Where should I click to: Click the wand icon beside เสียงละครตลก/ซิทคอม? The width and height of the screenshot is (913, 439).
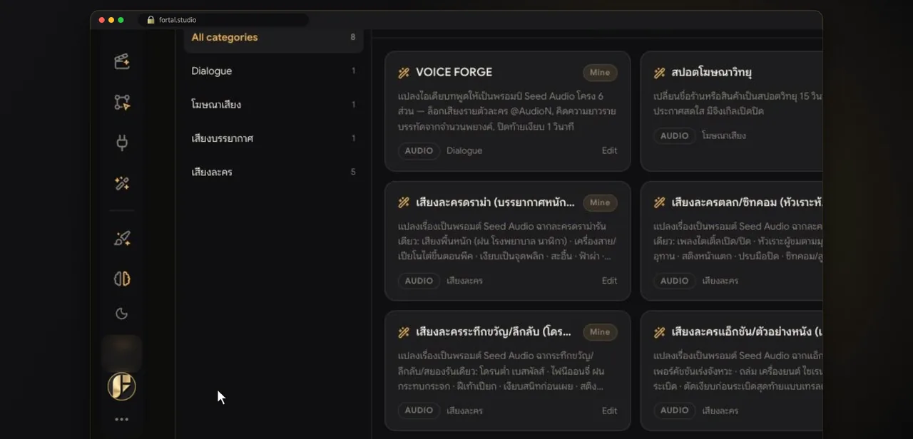(x=660, y=202)
